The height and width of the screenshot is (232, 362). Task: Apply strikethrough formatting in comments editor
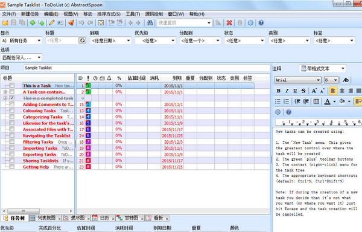(303, 91)
